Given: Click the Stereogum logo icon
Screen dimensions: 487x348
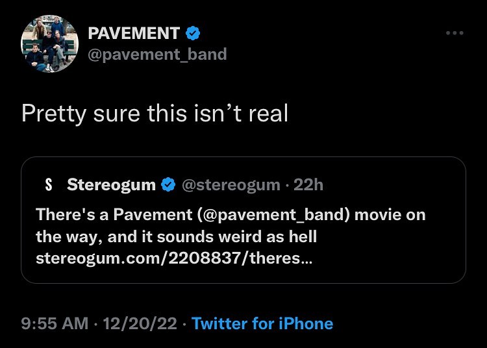Looking at the screenshot, I should 48,185.
